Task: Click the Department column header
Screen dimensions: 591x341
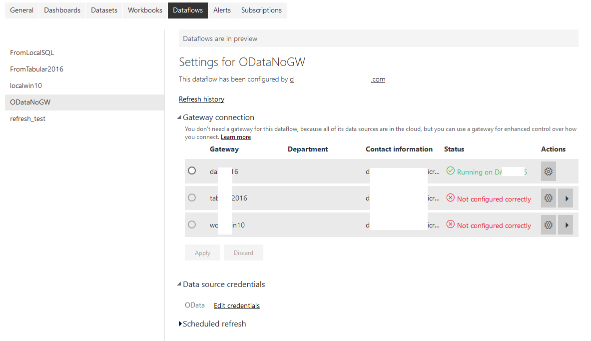Action: (x=308, y=149)
